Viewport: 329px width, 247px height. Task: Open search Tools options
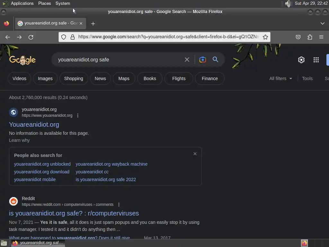click(x=307, y=78)
